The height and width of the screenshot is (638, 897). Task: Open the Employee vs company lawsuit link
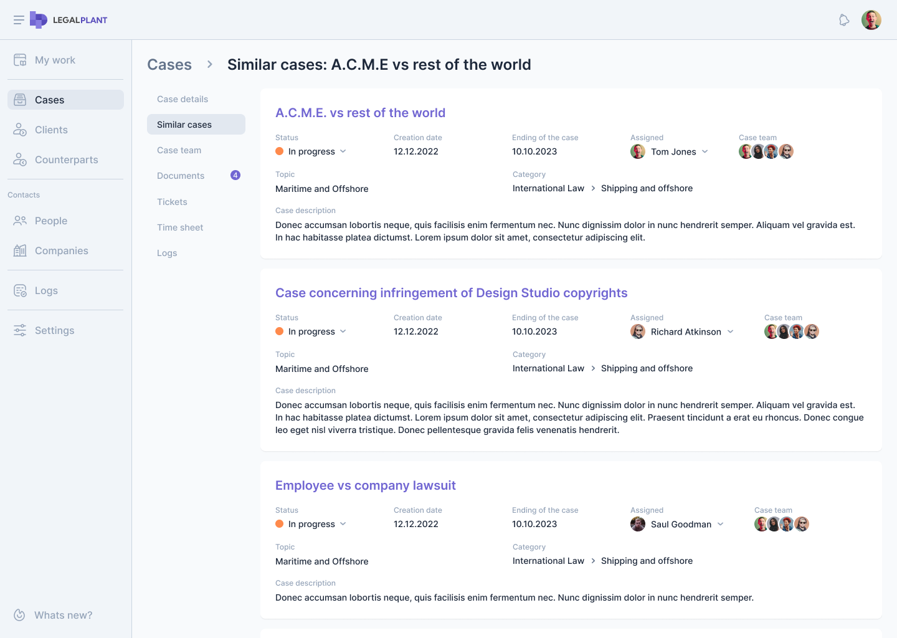365,485
